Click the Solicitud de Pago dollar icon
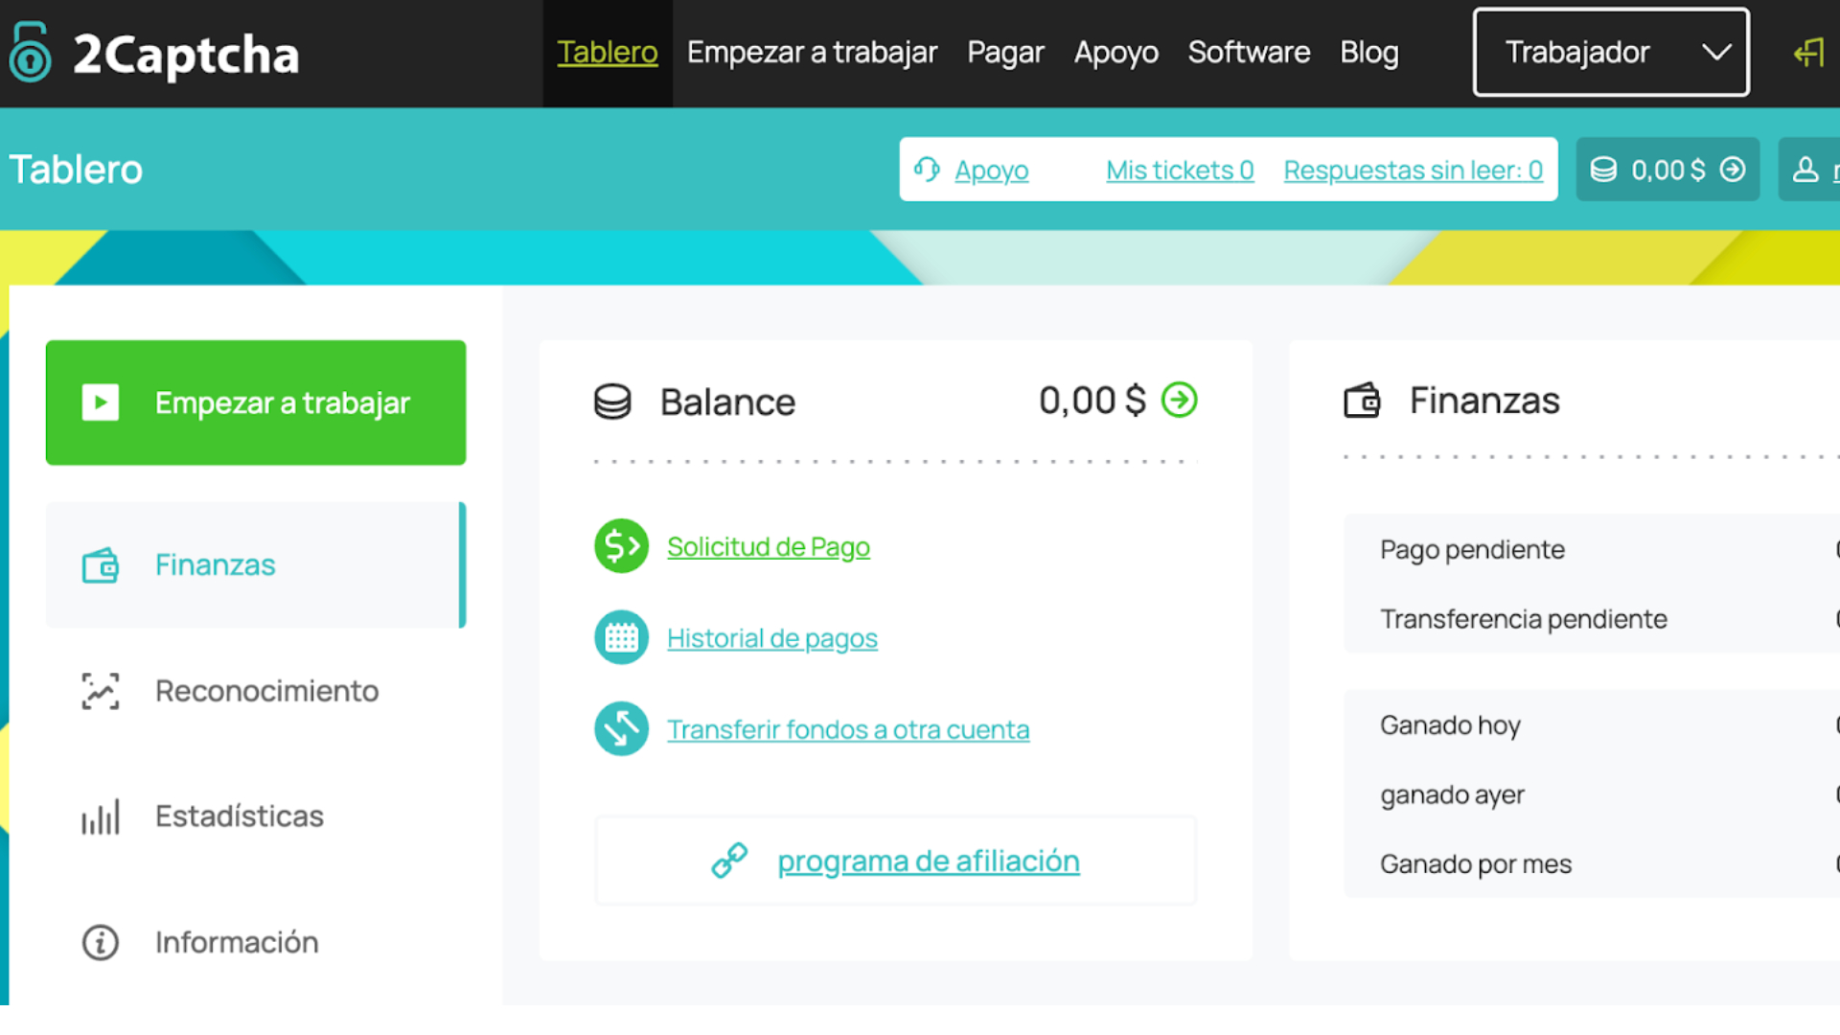1840x1035 pixels. coord(621,546)
